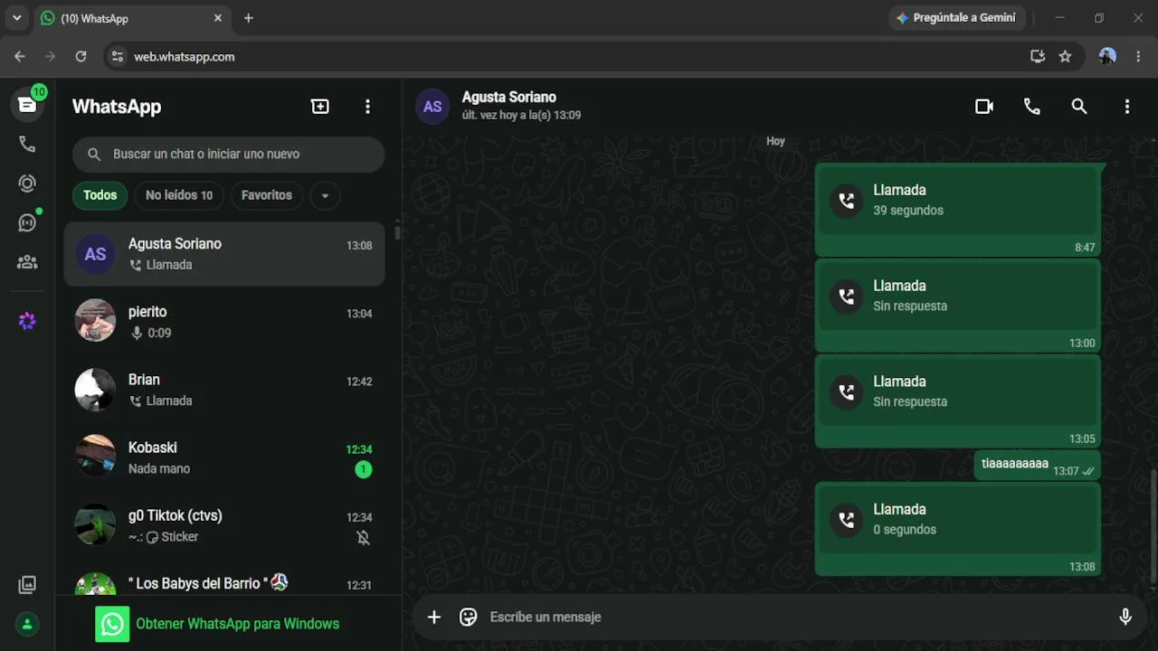
Task: Close the WhatsApp browser tab
Action: coord(218,18)
